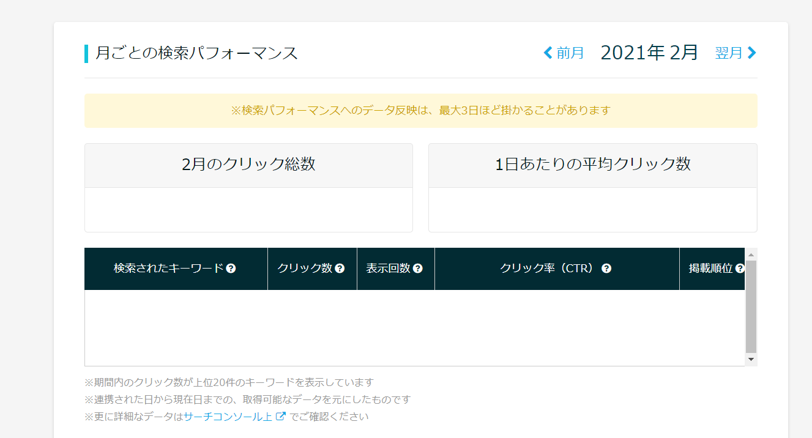Go to previous month via 前月 link
This screenshot has width=812, height=438.
click(x=564, y=53)
